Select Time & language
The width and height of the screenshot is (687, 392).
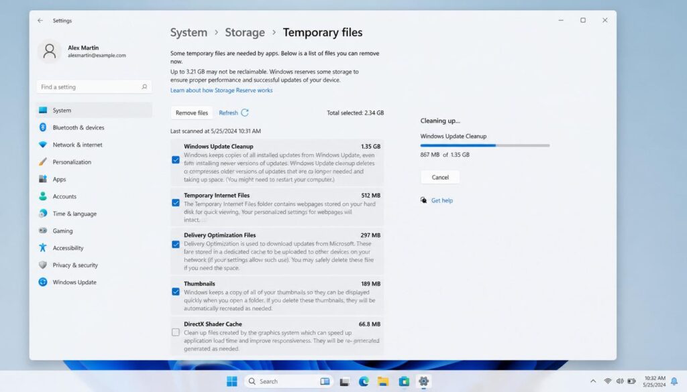pos(94,214)
